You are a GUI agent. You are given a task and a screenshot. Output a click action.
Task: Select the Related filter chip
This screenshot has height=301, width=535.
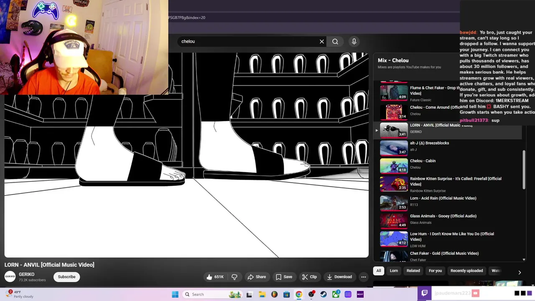[413, 270]
